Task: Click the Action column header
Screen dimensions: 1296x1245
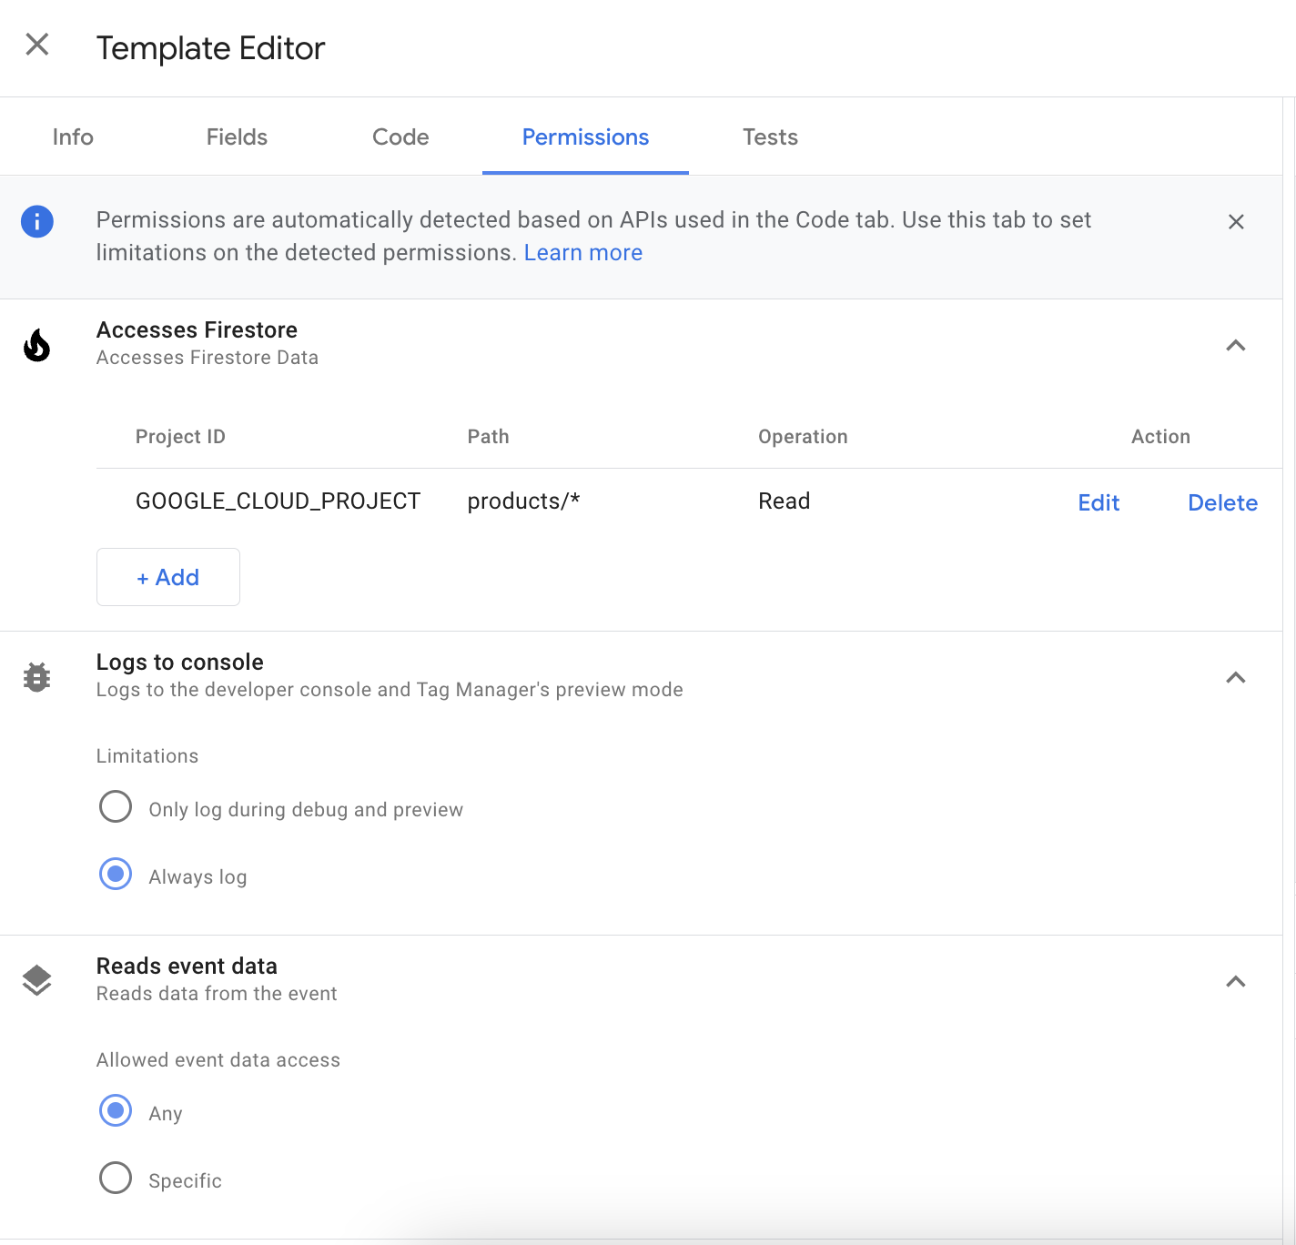Action: pyautogui.click(x=1160, y=437)
